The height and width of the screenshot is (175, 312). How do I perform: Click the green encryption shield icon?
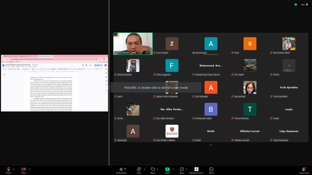(296, 4)
